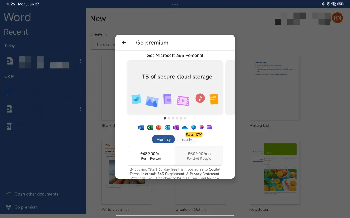Select the Newsletter template thumbnail

[275, 172]
